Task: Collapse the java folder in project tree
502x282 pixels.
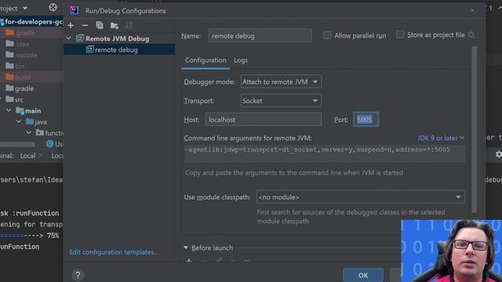Action: pyautogui.click(x=19, y=122)
